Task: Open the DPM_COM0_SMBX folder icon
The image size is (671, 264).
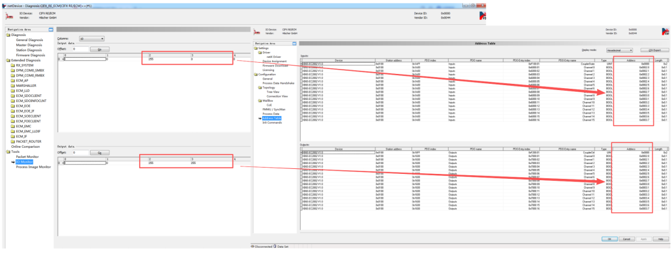Action: pyautogui.click(x=13, y=70)
